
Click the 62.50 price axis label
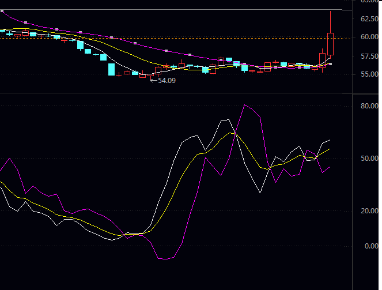point(369,19)
